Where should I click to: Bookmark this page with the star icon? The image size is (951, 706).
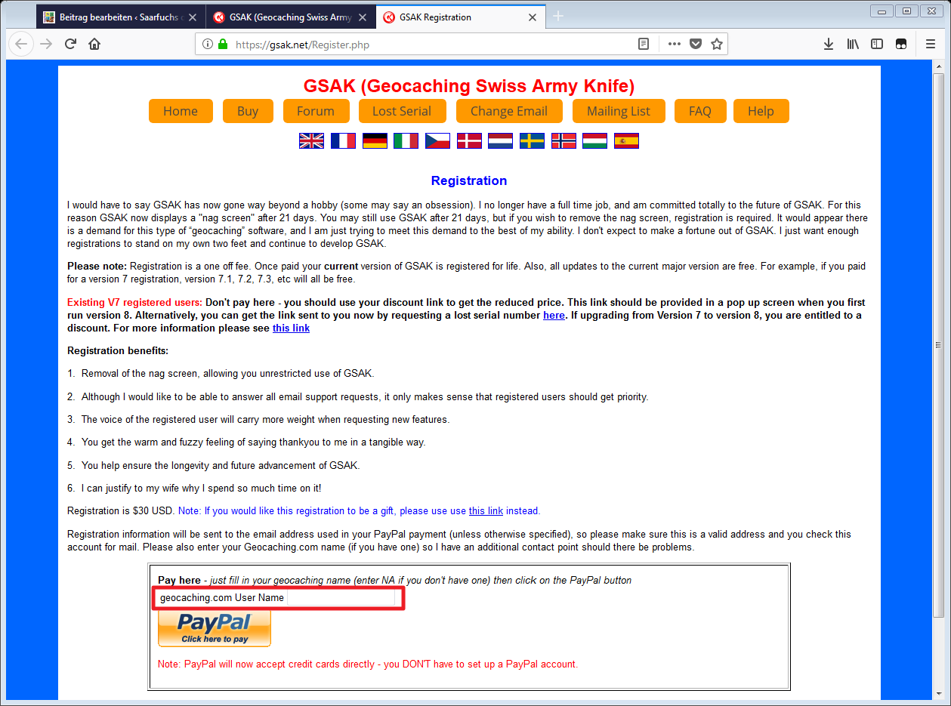click(x=717, y=44)
